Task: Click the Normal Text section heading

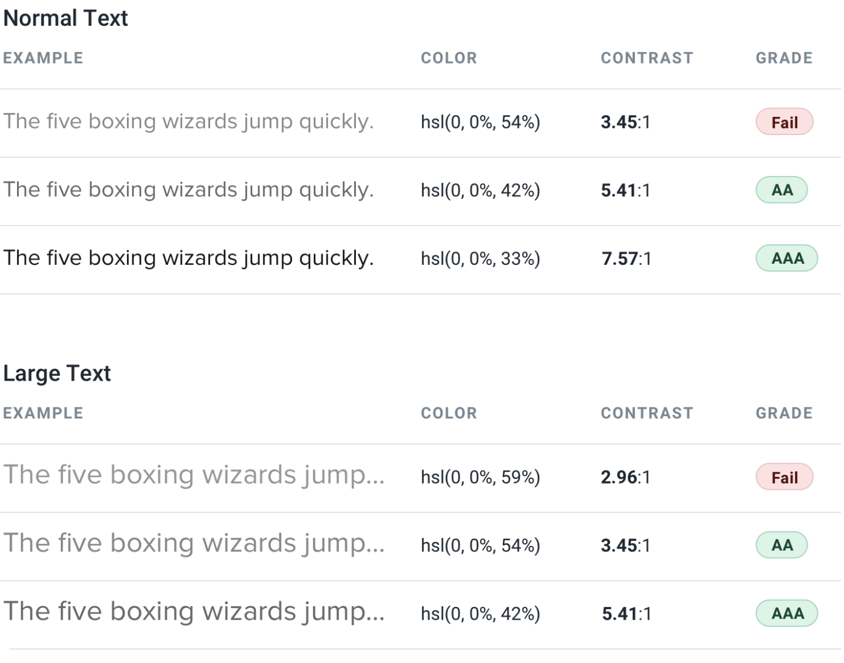Action: click(66, 18)
